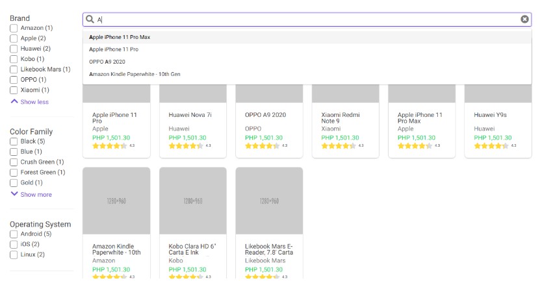Open the Huawei Y9s product title
Viewport: 540px width, 287px height.
490,115
